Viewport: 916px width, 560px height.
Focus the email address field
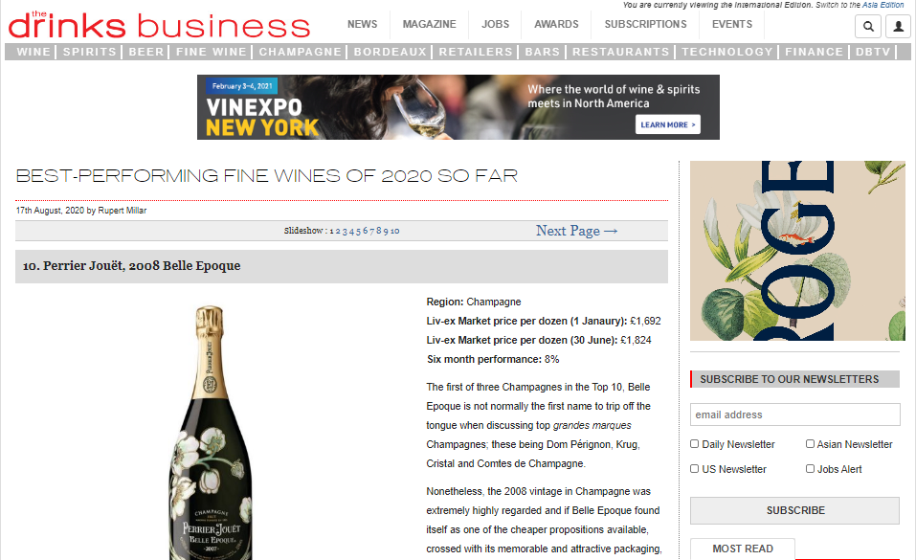(x=794, y=414)
